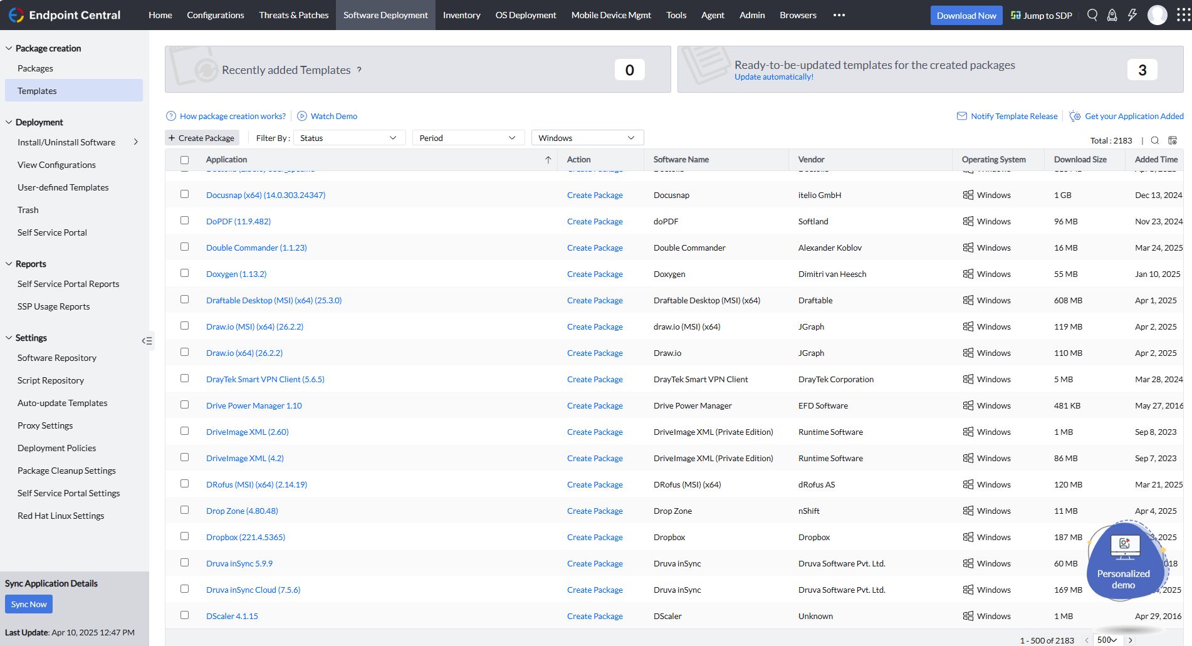Open the user profile avatar
The height and width of the screenshot is (646, 1192).
point(1157,15)
